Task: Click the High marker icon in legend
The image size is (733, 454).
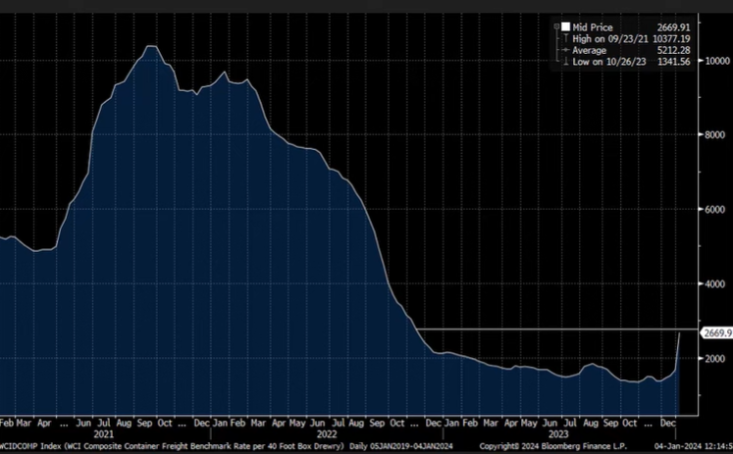Action: coord(565,39)
